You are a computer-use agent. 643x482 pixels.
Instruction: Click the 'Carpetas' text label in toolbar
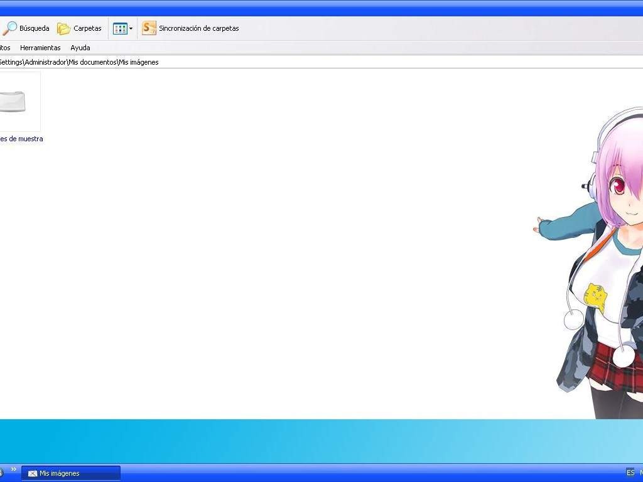pos(87,28)
